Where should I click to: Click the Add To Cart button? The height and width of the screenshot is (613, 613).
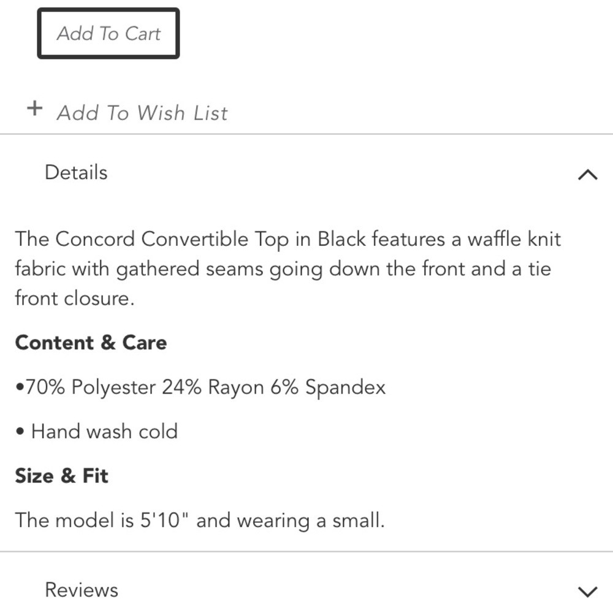pos(109,34)
